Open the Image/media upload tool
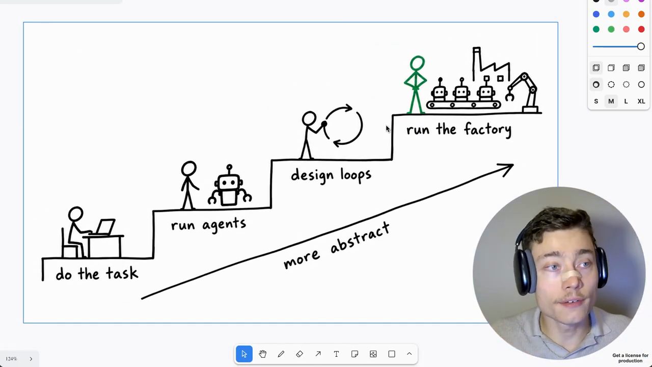This screenshot has height=367, width=652. coord(373,354)
